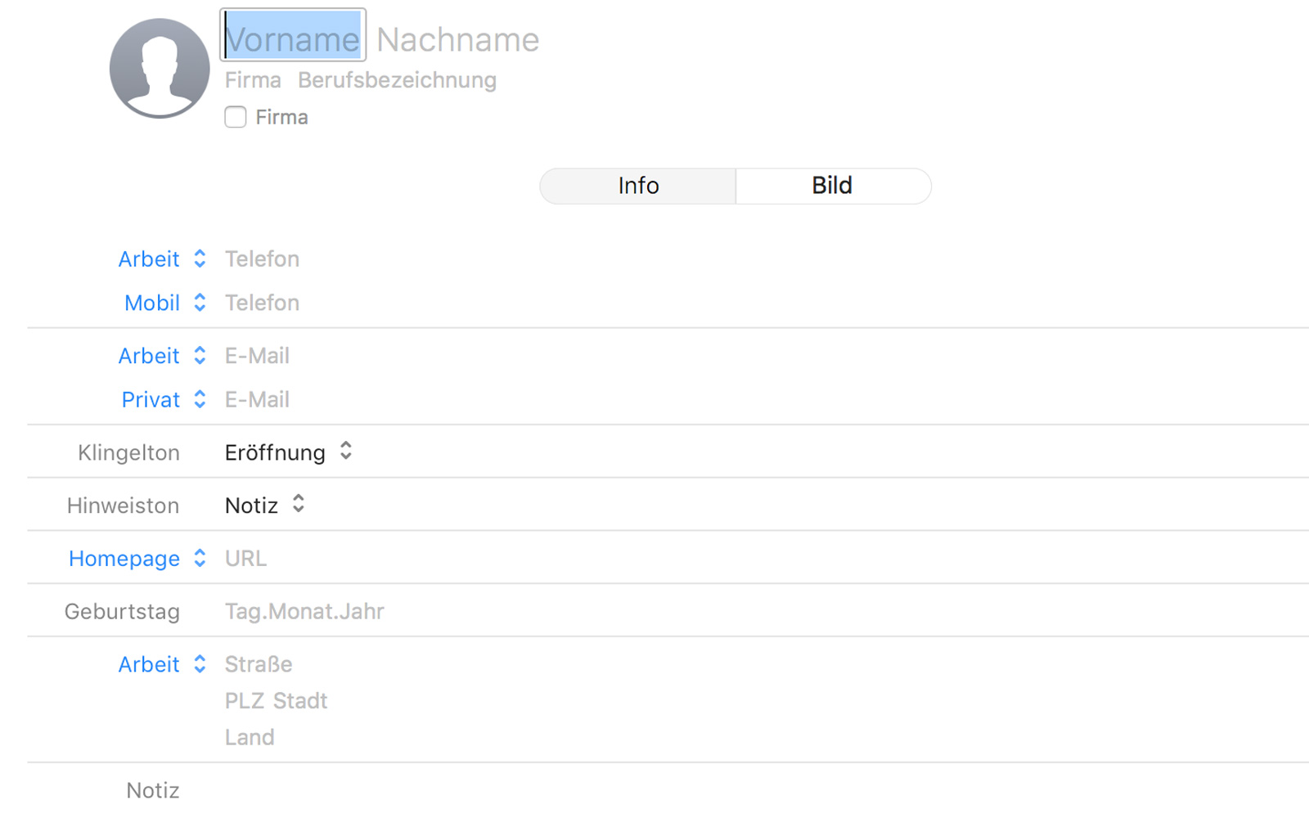Click the PLZ Stadt address field
The image size is (1309, 818).
coord(276,701)
